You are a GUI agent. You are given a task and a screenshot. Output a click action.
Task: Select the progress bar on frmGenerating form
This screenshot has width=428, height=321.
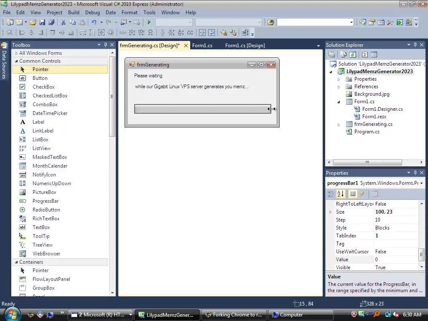pyautogui.click(x=203, y=109)
